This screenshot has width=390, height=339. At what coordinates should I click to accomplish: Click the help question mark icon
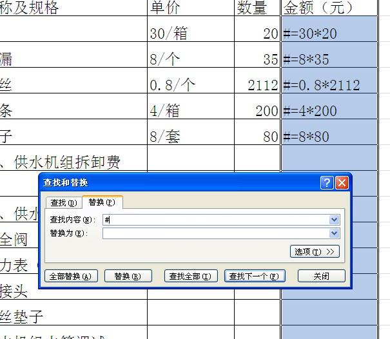tap(327, 183)
